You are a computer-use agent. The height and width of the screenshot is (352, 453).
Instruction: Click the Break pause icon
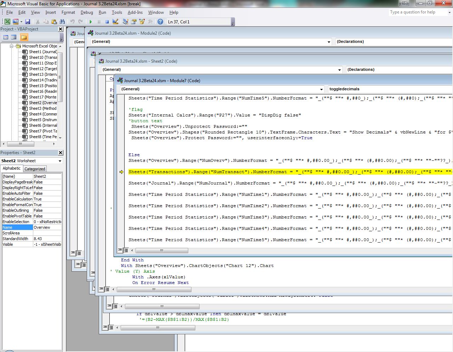click(99, 22)
